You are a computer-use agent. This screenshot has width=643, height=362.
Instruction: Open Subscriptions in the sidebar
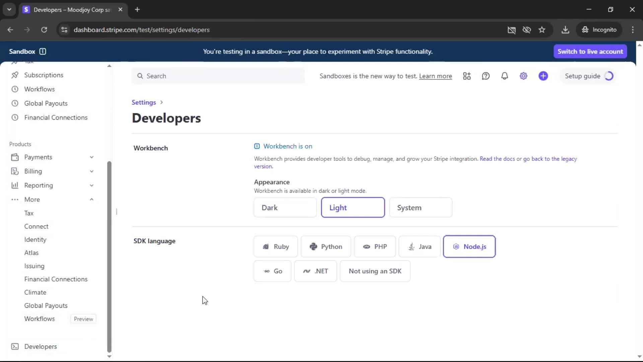44,75
